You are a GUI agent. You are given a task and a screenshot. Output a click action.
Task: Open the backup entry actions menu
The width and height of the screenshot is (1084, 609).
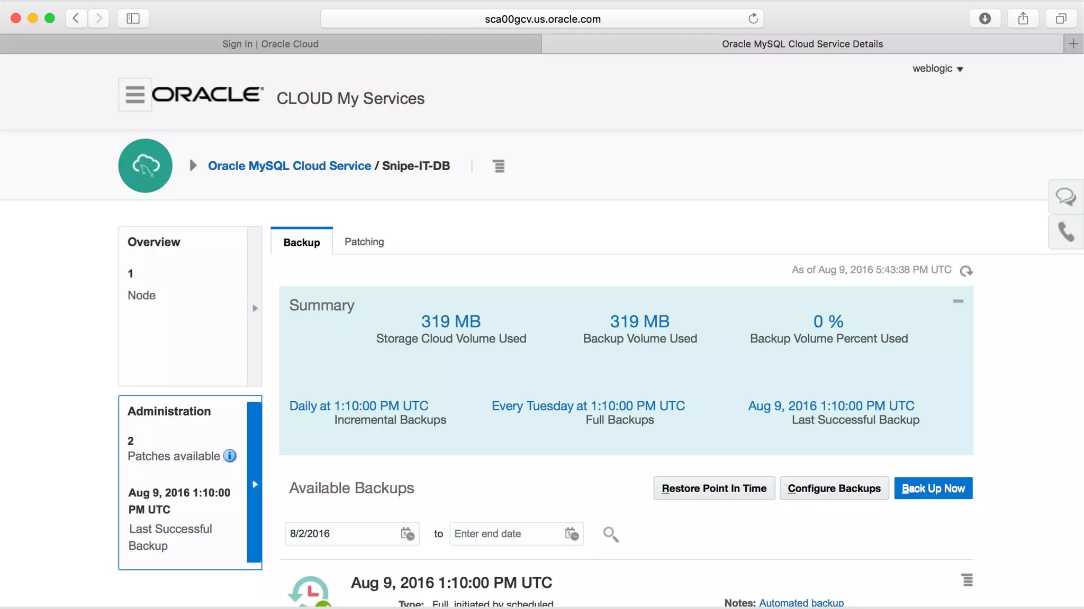coord(967,580)
